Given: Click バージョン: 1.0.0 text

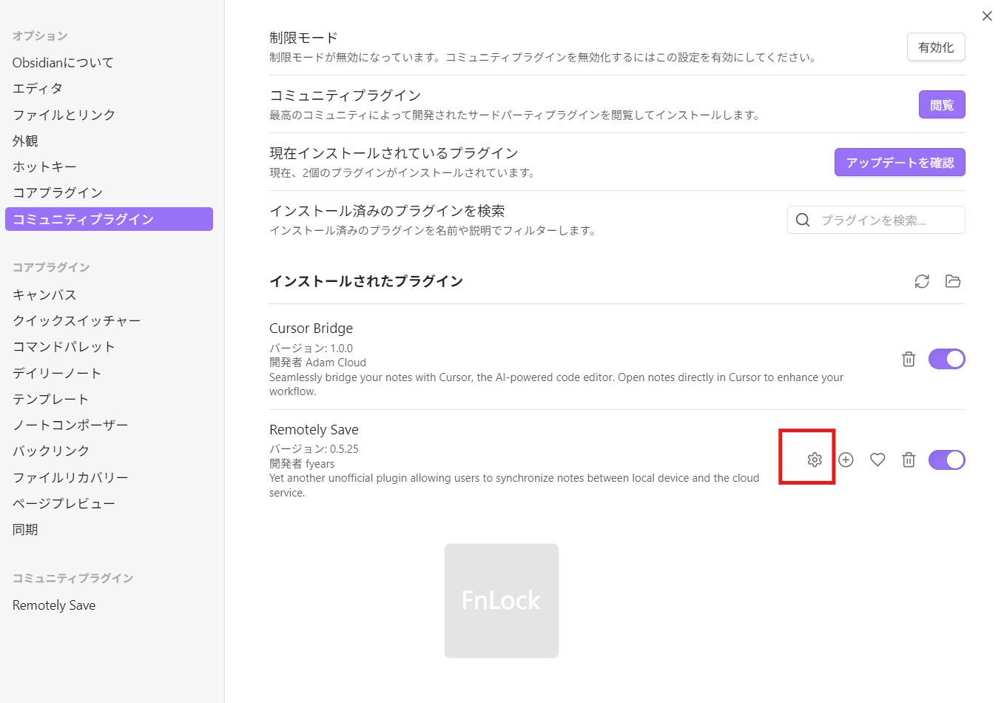Looking at the screenshot, I should (311, 348).
